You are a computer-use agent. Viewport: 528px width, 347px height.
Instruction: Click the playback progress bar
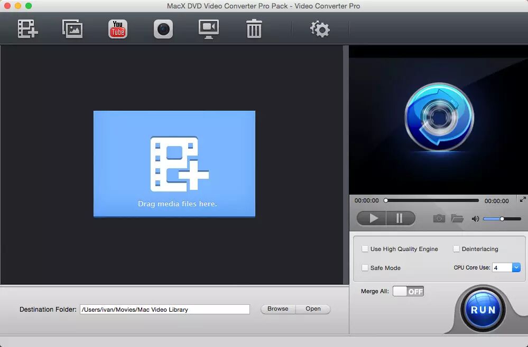[432, 200]
